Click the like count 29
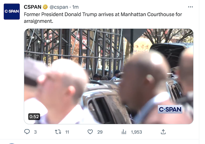The image size is (205, 144). point(100,132)
